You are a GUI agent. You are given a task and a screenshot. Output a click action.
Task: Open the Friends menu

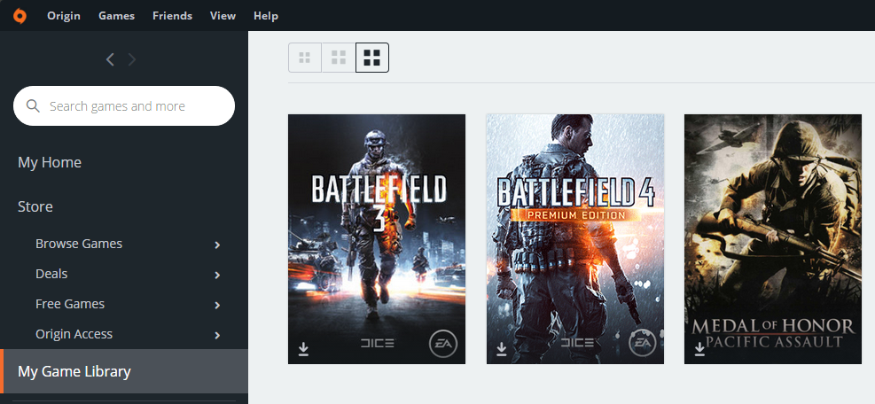click(x=171, y=16)
